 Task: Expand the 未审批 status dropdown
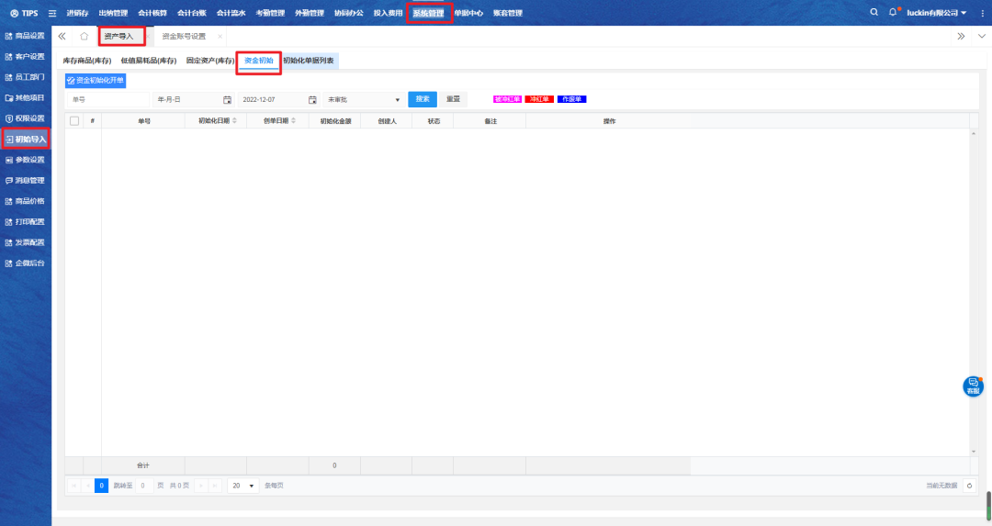coord(397,99)
